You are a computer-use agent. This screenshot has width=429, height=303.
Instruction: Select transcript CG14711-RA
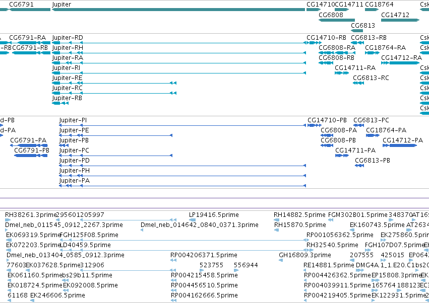tap(355, 68)
